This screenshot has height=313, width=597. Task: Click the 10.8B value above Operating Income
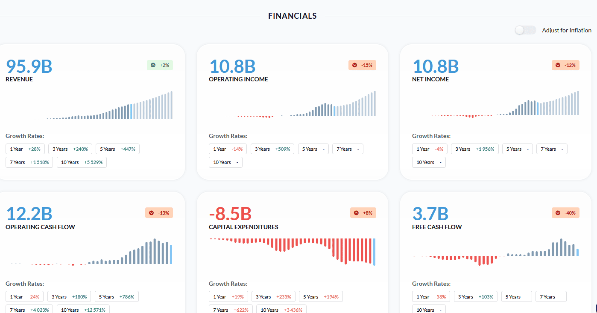coord(232,66)
